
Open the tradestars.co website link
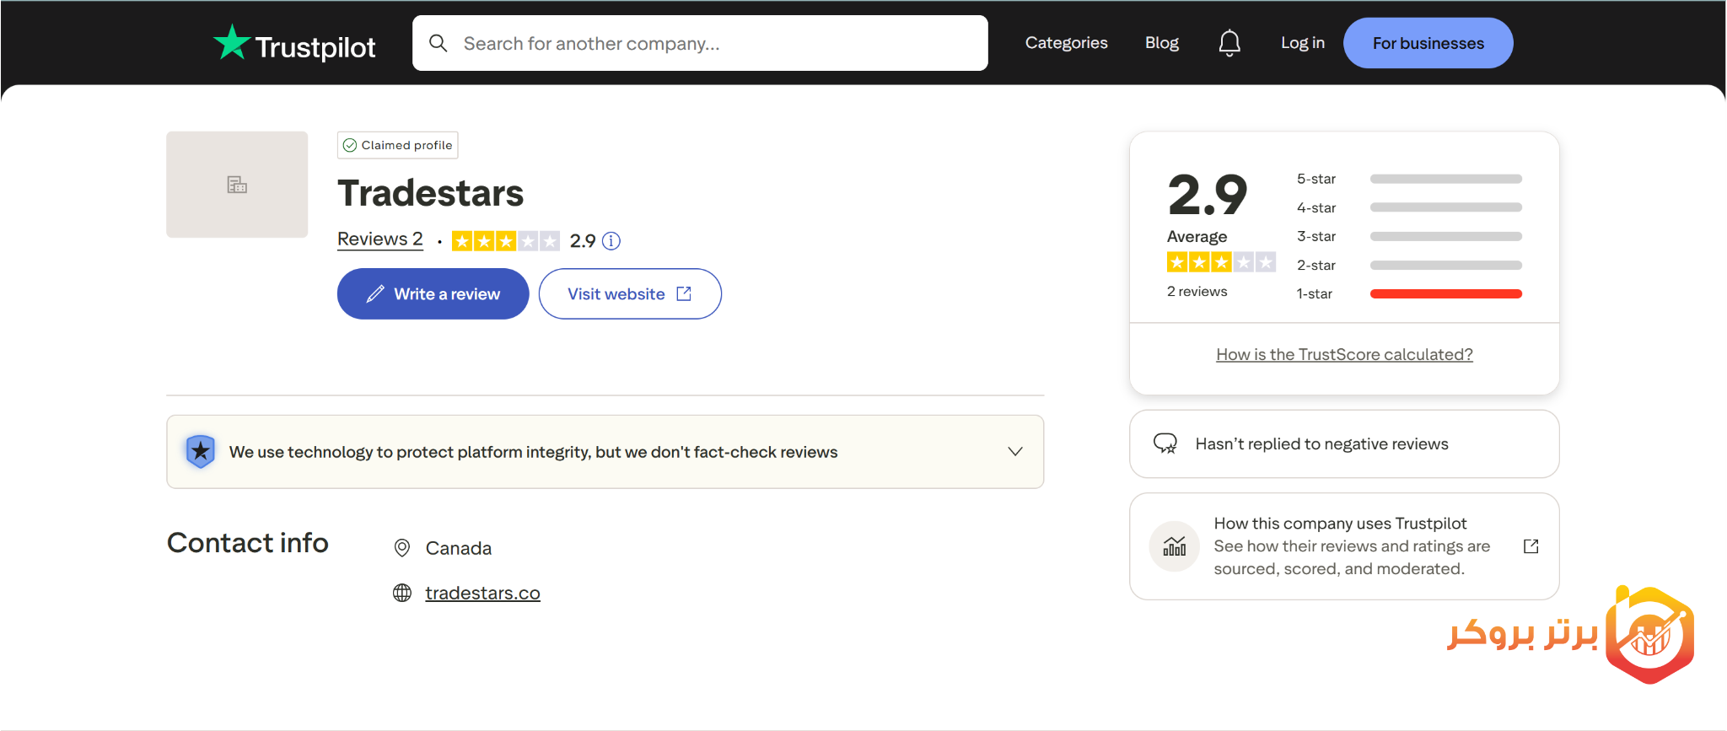click(x=482, y=593)
